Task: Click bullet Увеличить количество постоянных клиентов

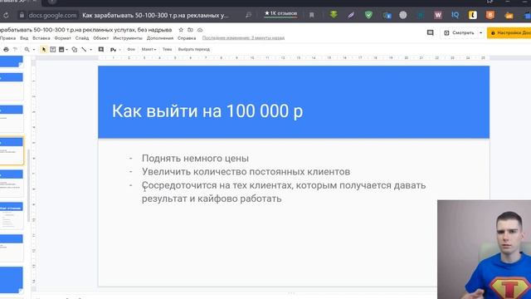Action: pyautogui.click(x=246, y=172)
